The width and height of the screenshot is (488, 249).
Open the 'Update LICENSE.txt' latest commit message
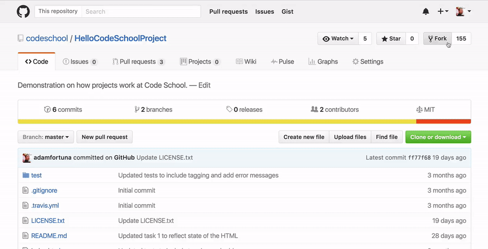click(x=165, y=158)
